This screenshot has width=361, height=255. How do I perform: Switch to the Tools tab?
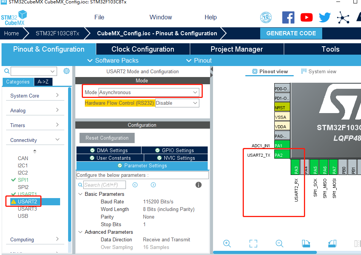pyautogui.click(x=331, y=49)
